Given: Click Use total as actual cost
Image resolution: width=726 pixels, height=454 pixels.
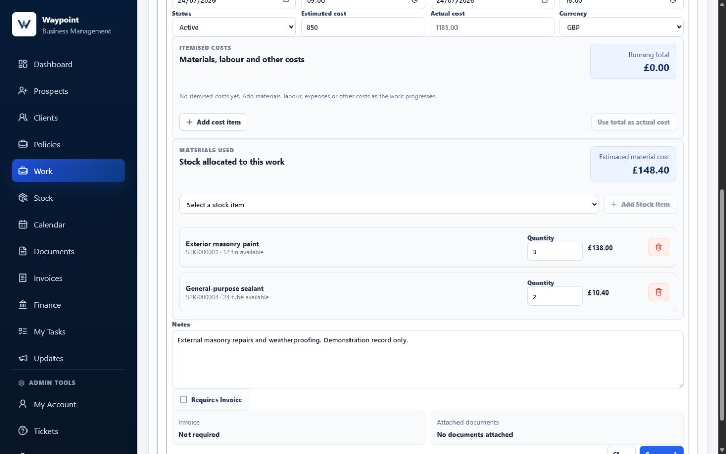Looking at the screenshot, I should pyautogui.click(x=633, y=122).
